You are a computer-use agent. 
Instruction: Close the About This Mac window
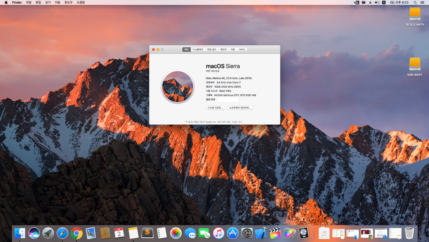pos(154,49)
